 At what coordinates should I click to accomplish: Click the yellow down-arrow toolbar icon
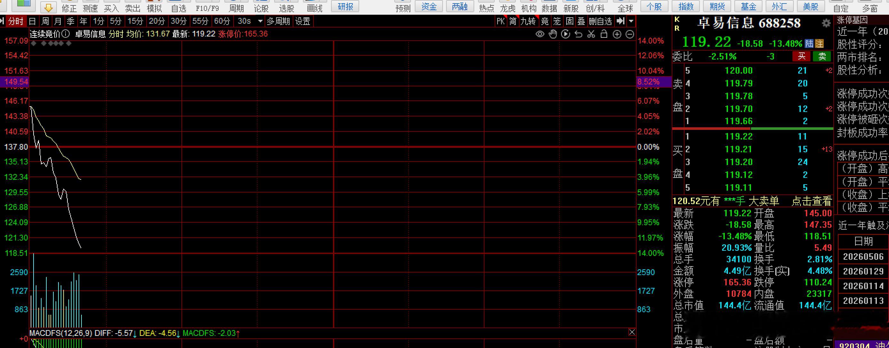(49, 7)
